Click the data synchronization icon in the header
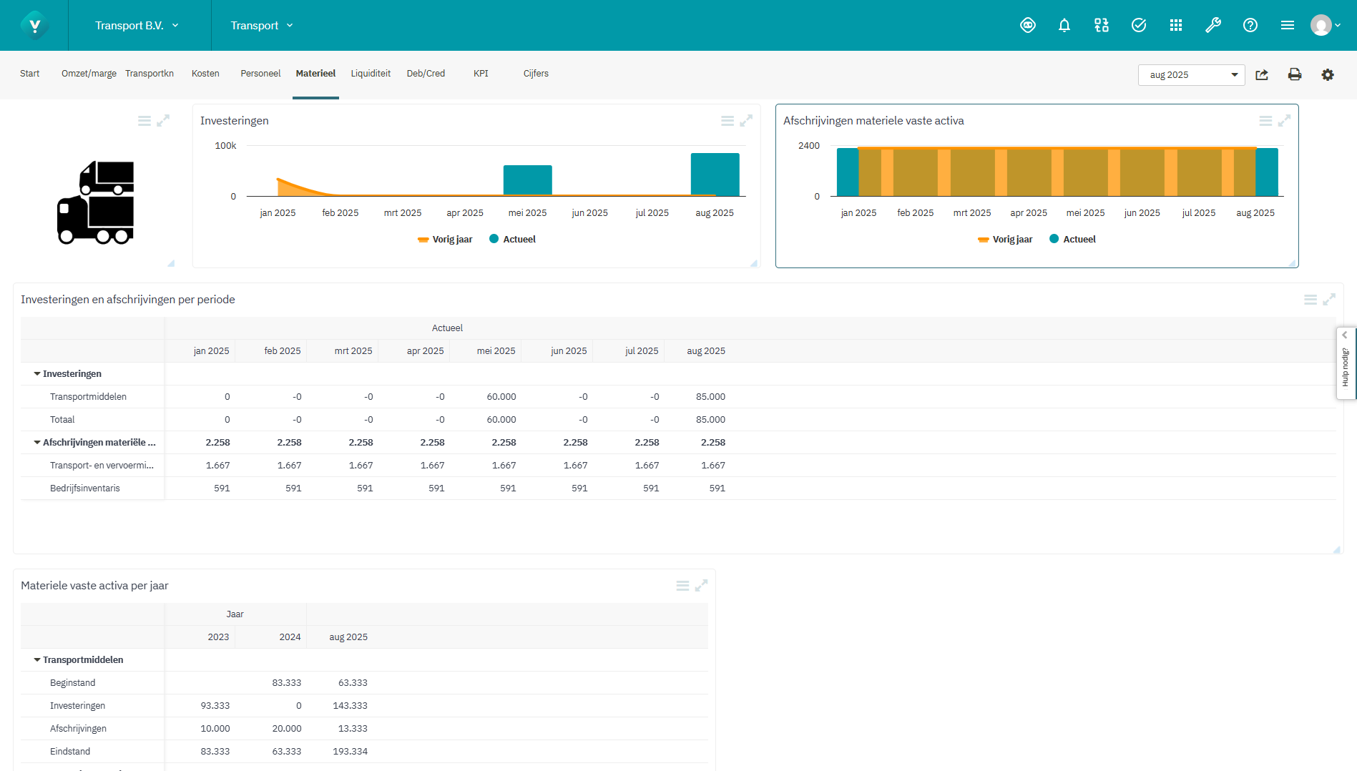 coord(1101,25)
